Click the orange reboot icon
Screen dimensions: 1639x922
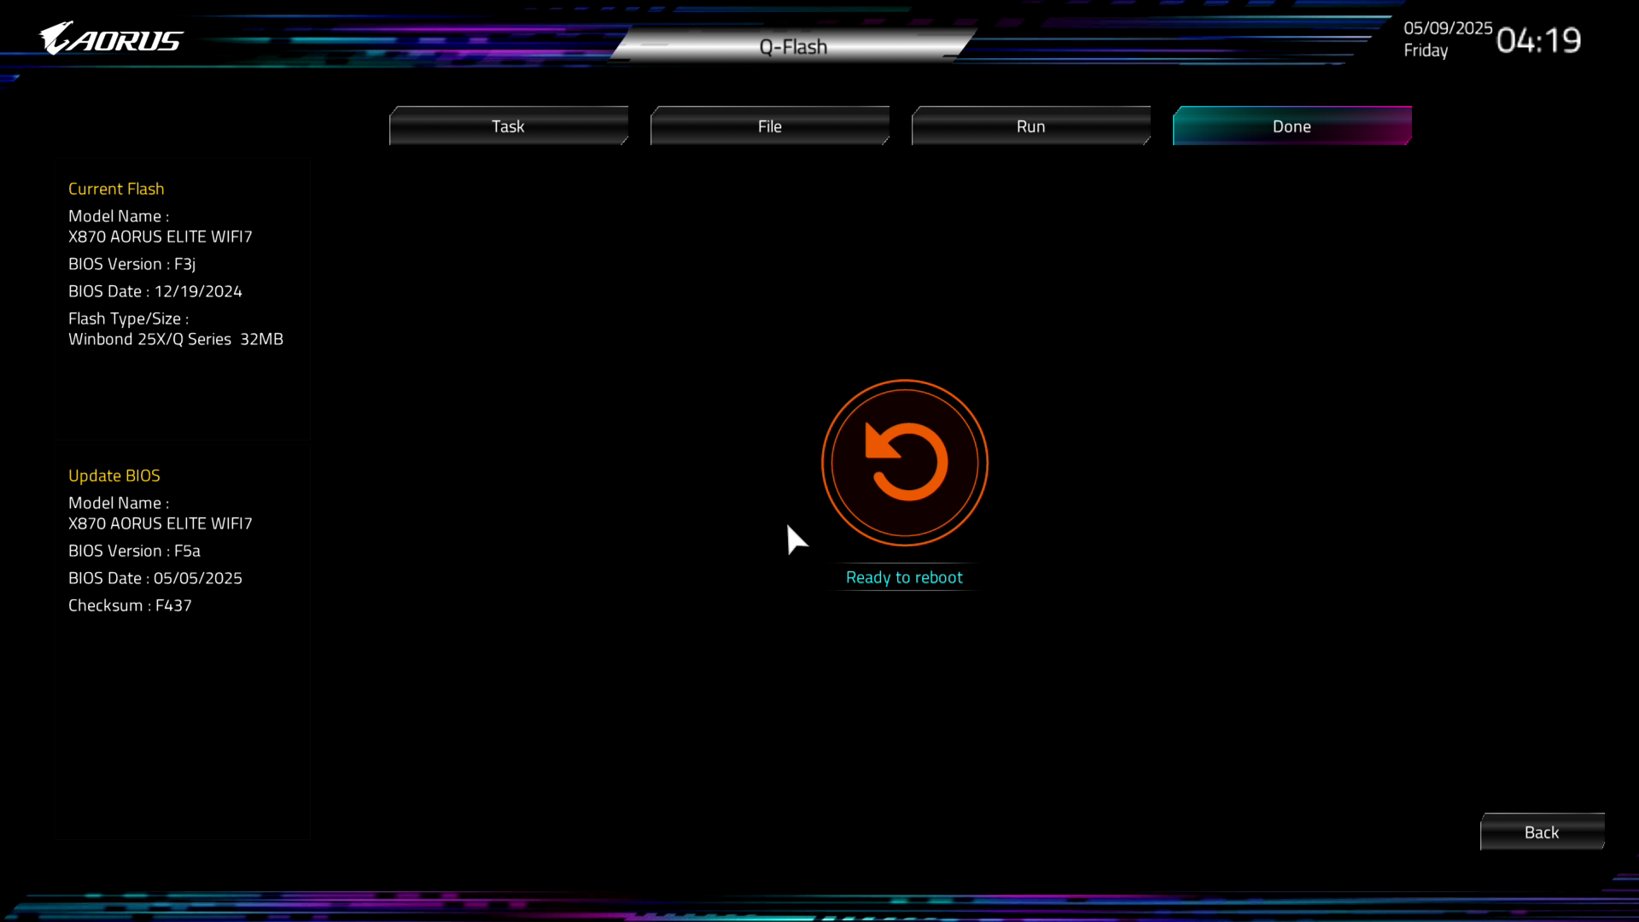point(905,463)
